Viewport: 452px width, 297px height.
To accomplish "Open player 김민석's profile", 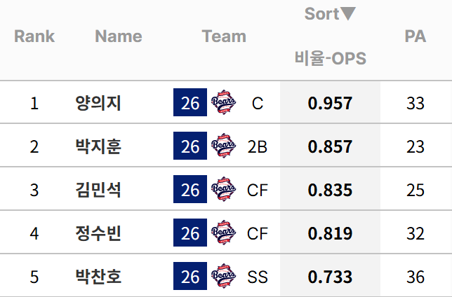I will [98, 190].
